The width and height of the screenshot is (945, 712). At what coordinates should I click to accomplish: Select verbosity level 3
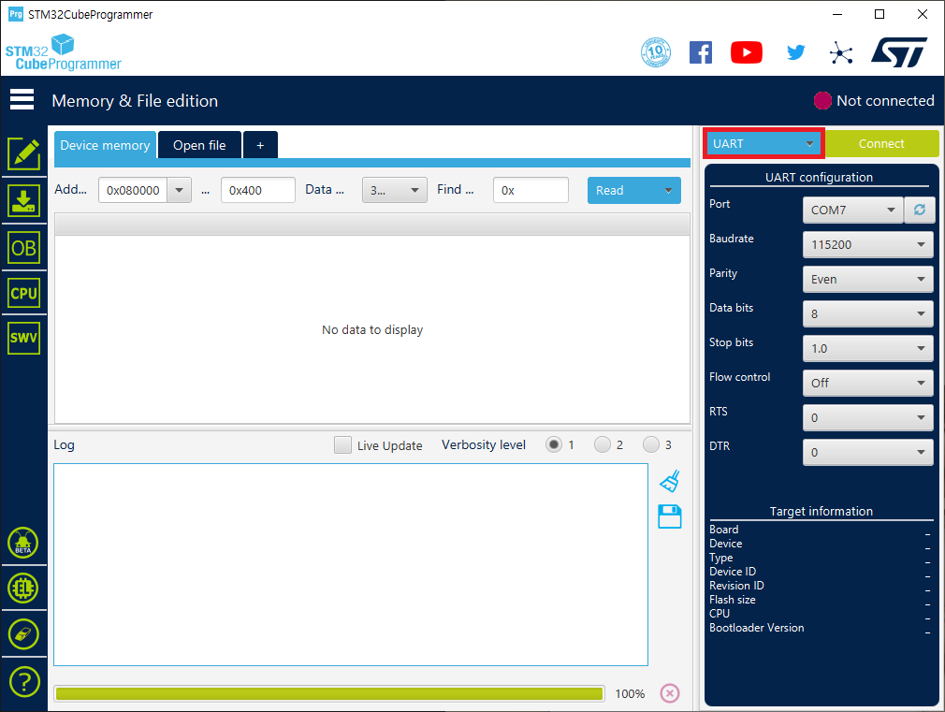[x=651, y=445]
